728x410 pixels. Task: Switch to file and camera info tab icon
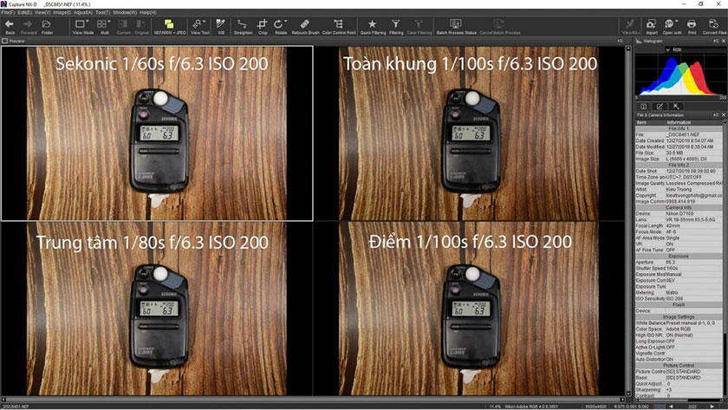tap(643, 107)
